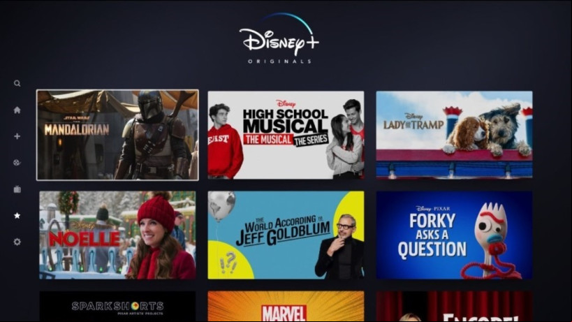Open High School Musical: The Series tile
Image resolution: width=572 pixels, height=322 pixels.
286,135
